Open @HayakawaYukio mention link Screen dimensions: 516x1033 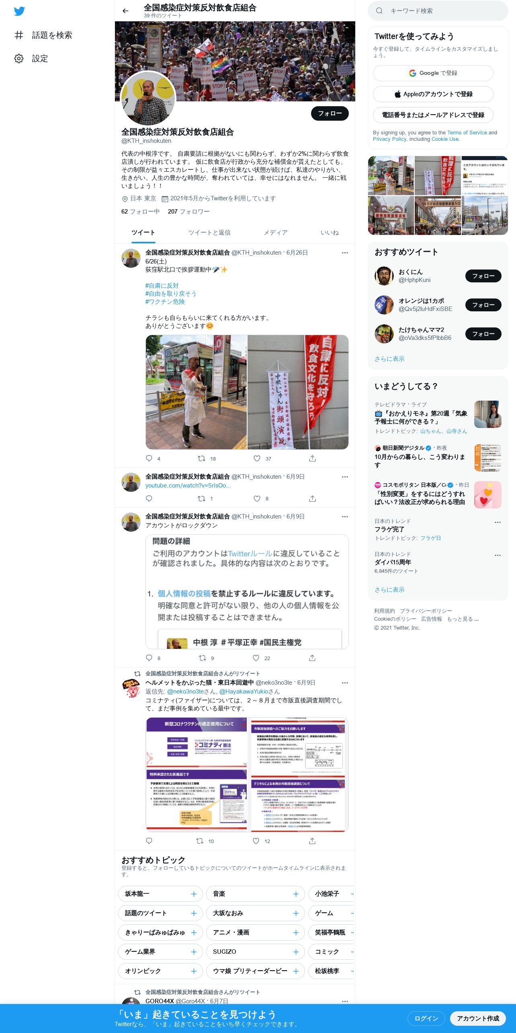[x=244, y=691]
